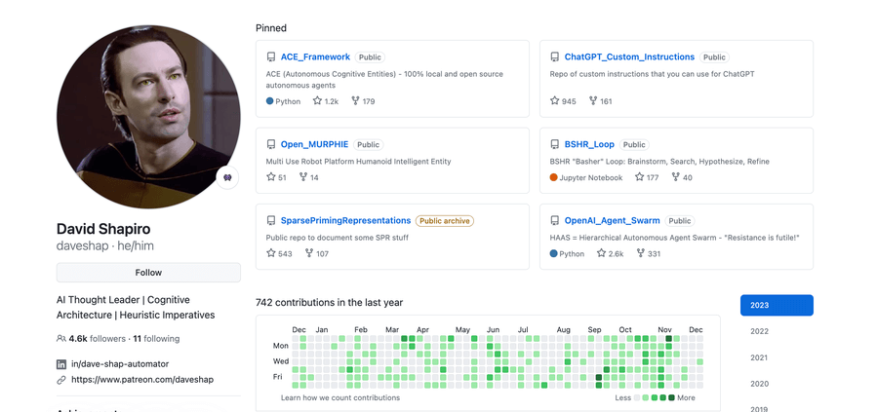
Task: Open the 4.6k followers list
Action: (98, 338)
